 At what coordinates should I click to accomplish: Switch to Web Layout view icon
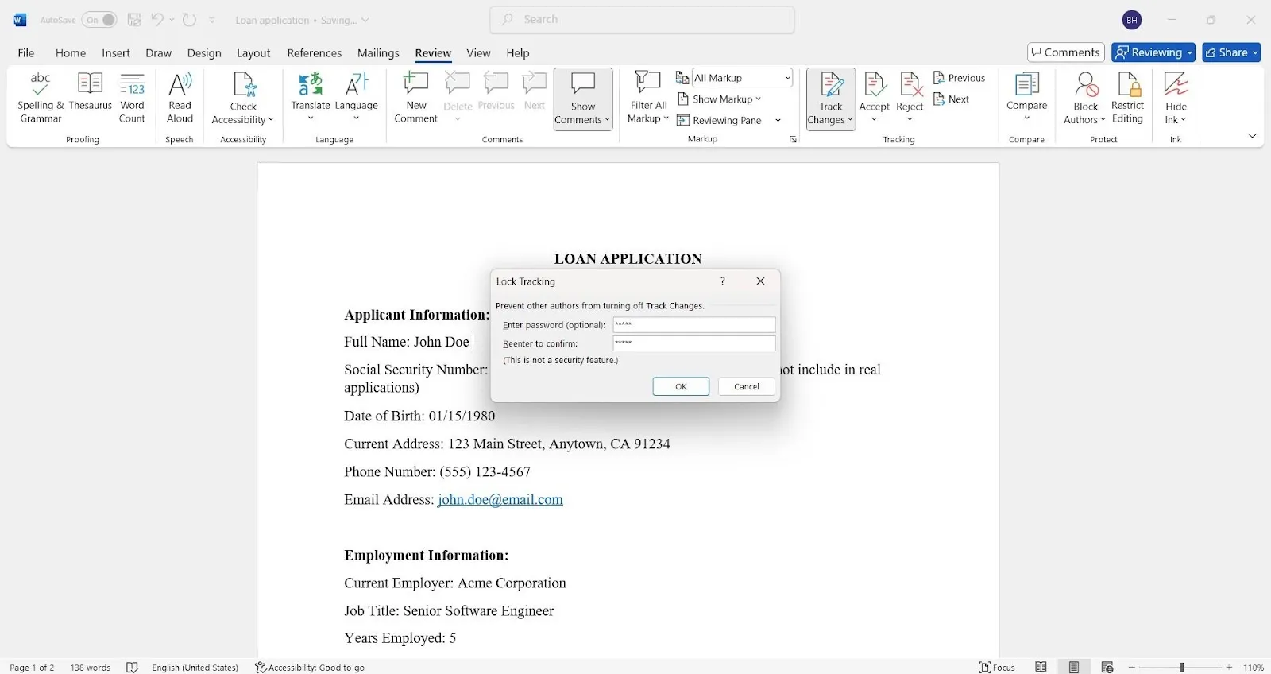tap(1107, 667)
